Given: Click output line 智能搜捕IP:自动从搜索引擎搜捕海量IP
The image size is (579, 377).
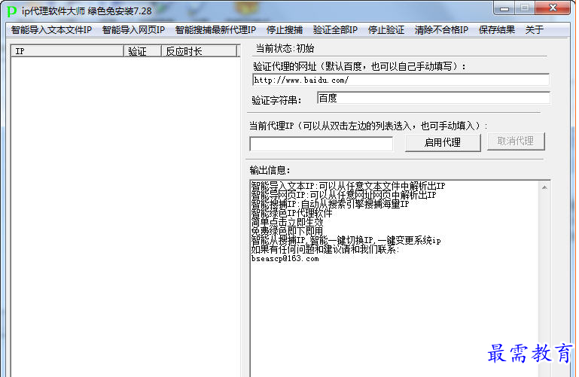Looking at the screenshot, I should click(x=330, y=204).
